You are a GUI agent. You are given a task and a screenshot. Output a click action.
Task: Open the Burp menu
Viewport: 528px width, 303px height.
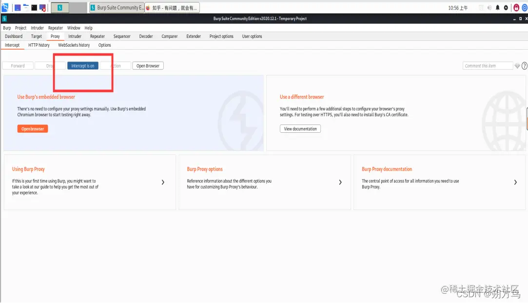(7, 28)
